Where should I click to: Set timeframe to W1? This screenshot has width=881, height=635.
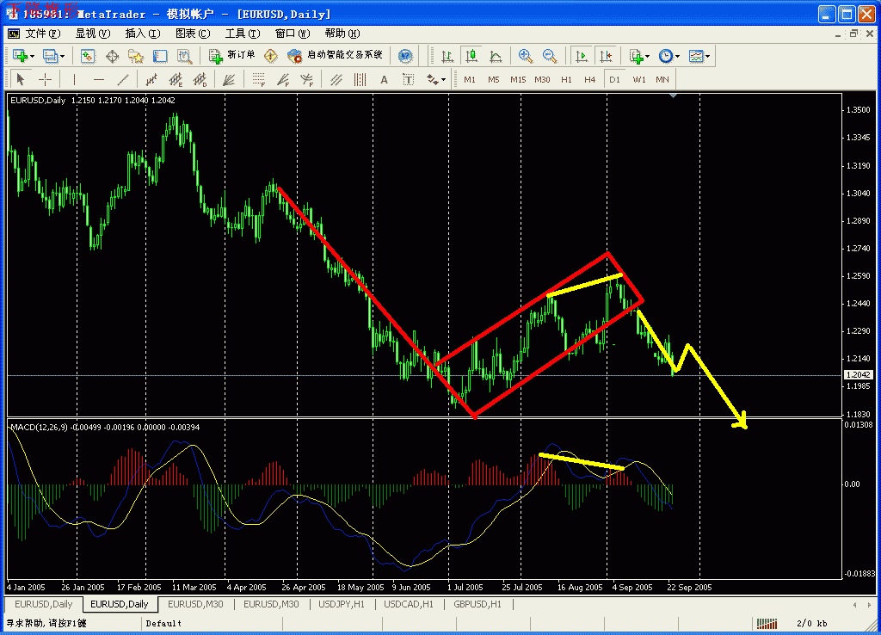click(639, 80)
